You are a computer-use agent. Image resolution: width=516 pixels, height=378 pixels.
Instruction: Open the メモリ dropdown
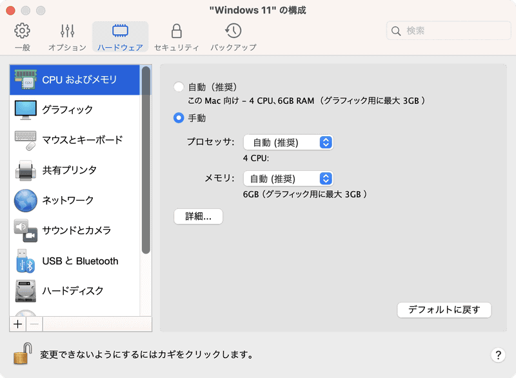click(288, 179)
